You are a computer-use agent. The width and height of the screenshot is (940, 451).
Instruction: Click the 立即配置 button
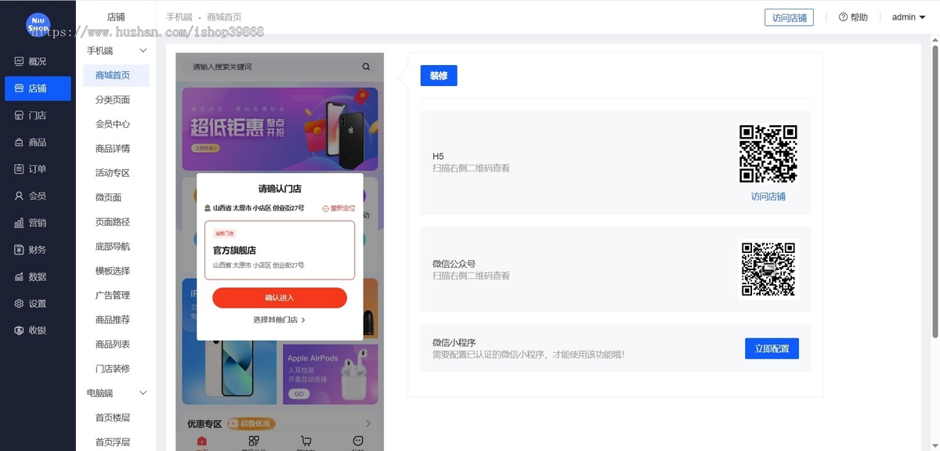(x=772, y=348)
